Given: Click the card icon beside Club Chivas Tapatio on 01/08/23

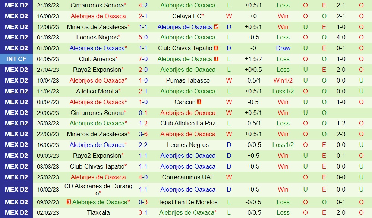Looking at the screenshot, I should click(x=216, y=48).
